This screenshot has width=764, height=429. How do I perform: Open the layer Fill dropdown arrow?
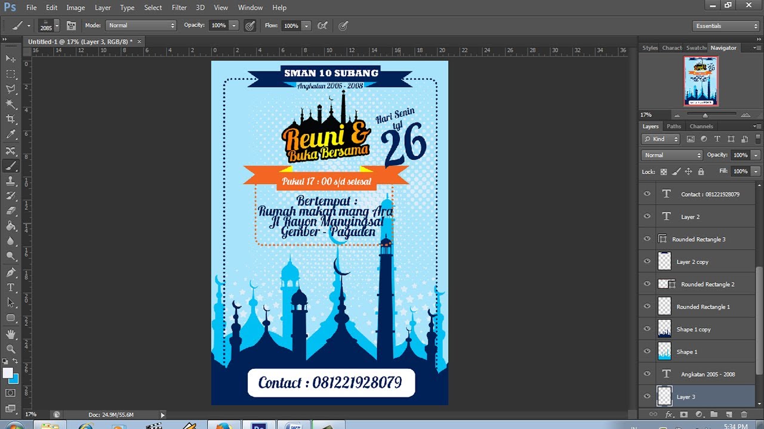(x=756, y=172)
